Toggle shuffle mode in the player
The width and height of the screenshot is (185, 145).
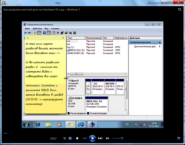click(65, 138)
